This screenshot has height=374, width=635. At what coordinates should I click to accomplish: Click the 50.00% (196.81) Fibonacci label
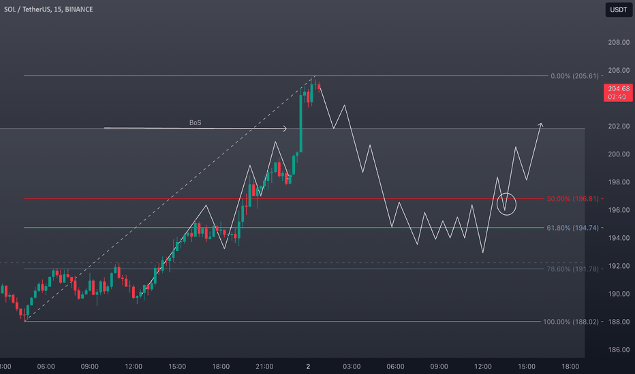point(572,199)
